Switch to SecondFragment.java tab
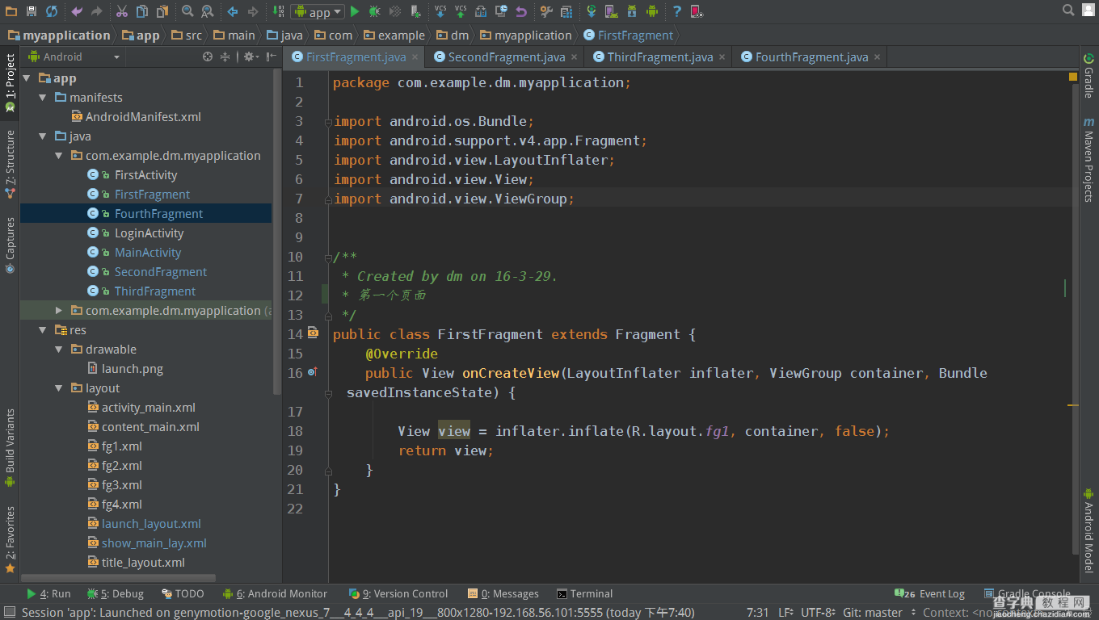 [x=506, y=57]
